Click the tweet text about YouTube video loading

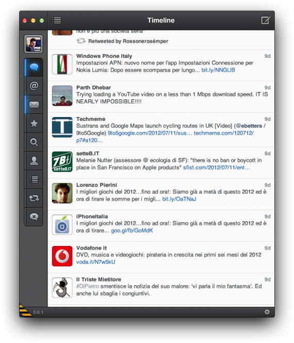tap(172, 98)
